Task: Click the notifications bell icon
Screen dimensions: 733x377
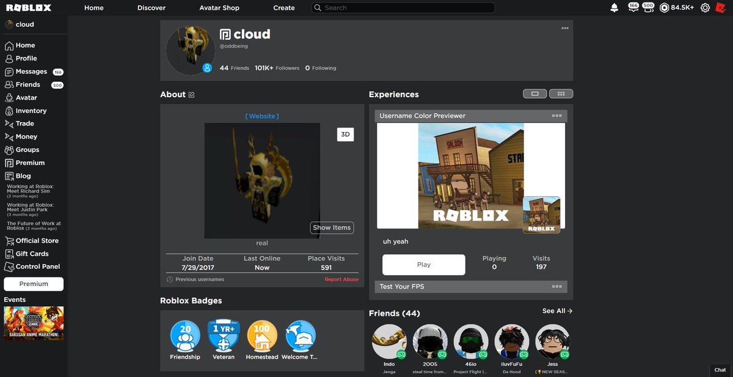Action: [x=614, y=8]
